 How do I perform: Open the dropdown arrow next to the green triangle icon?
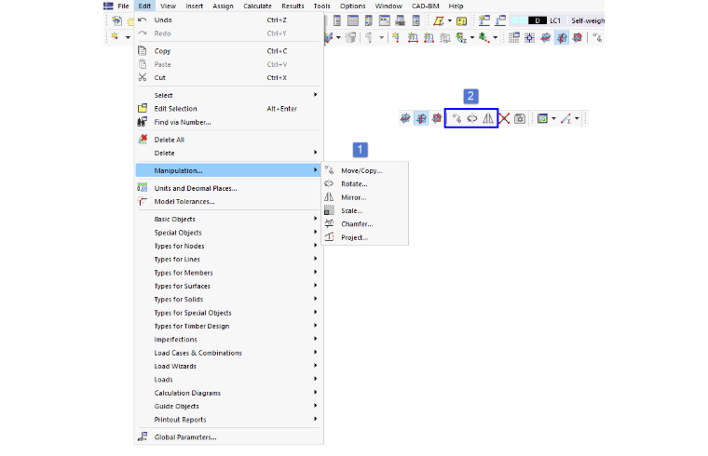click(x=553, y=118)
